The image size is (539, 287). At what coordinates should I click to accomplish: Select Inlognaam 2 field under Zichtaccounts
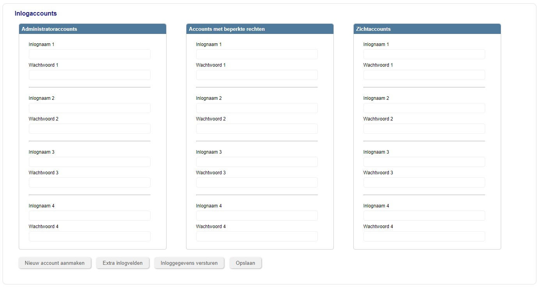pyautogui.click(x=424, y=108)
